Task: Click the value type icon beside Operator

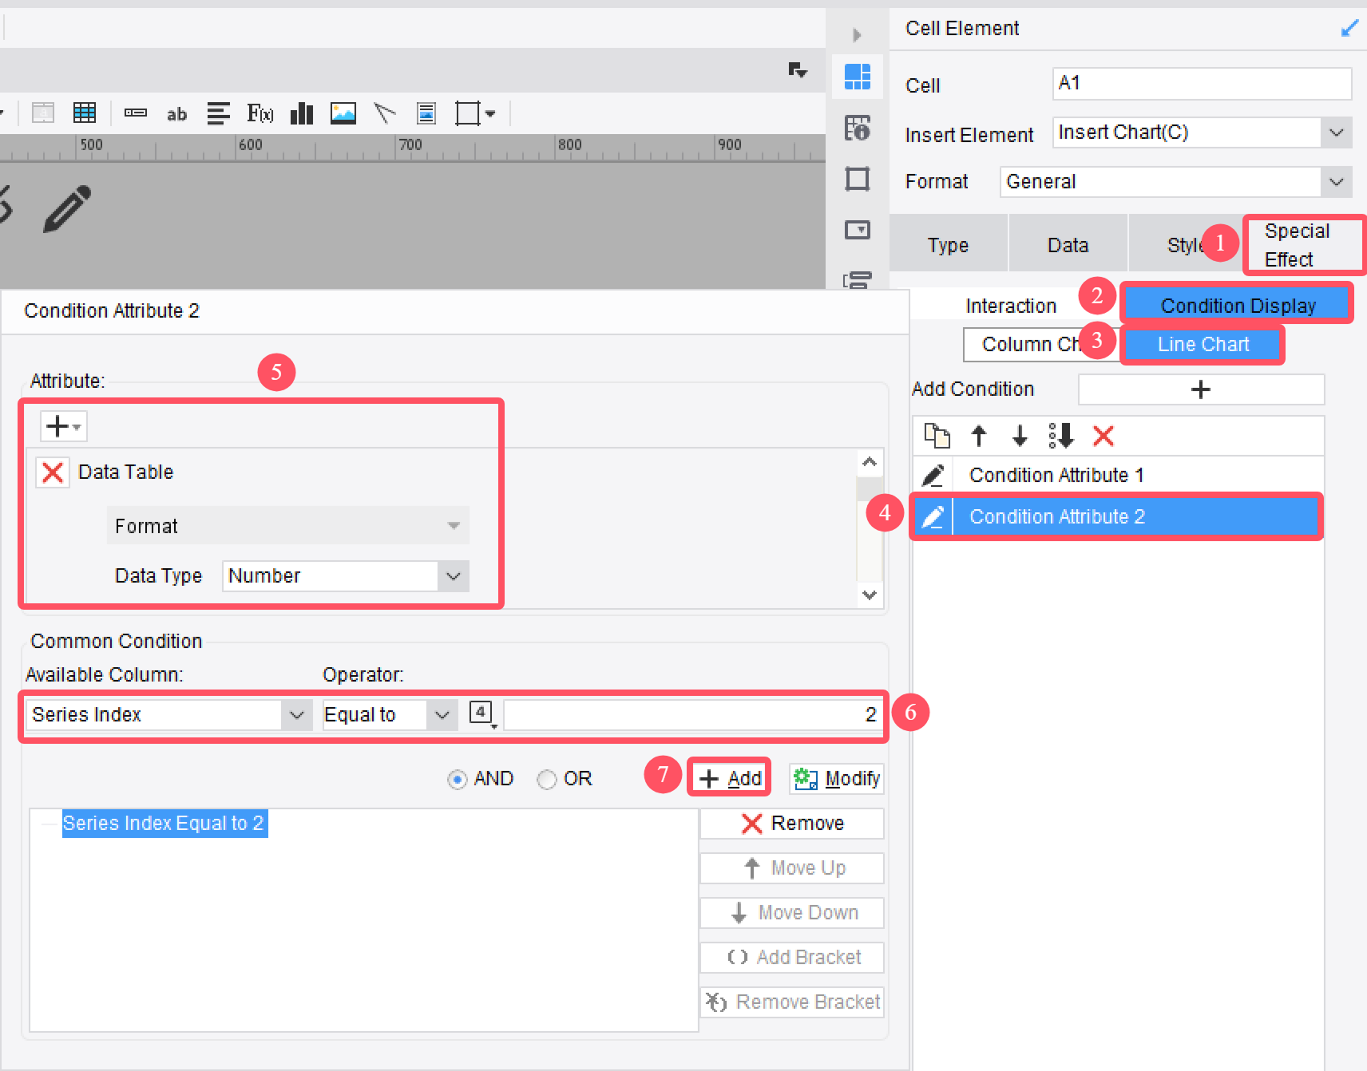Action: pyautogui.click(x=482, y=713)
